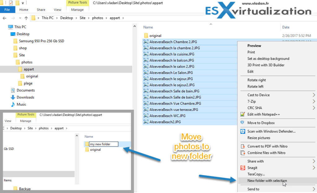Viewport: 317px width, 193px height.
Task: Select the original subfolder in the tree
Action: point(32,76)
